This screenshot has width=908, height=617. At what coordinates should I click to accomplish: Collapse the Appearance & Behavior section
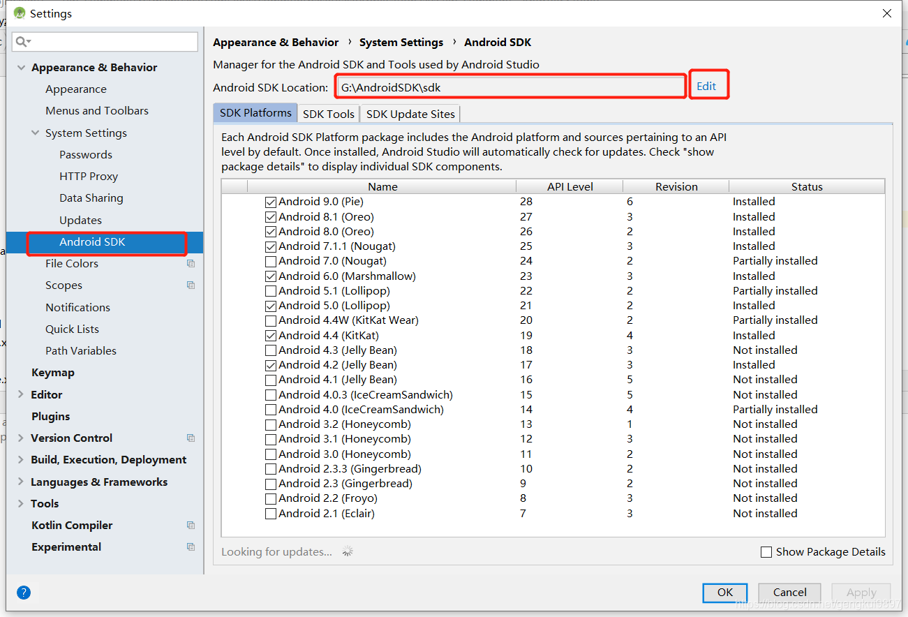coord(21,68)
